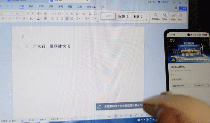The width and height of the screenshot is (210, 123).
Task: Toggle justified paragraph alignment
Action: [x=67, y=19]
